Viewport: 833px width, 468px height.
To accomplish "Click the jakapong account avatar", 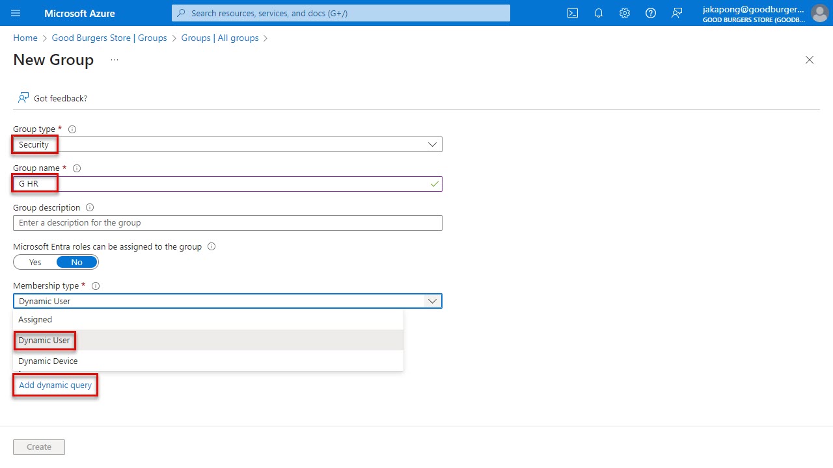I will pyautogui.click(x=819, y=13).
